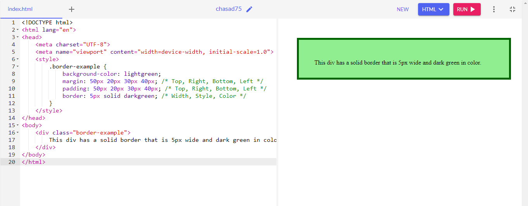This screenshot has height=206, width=528.
Task: Add a new file with the plus icon
Action: tap(72, 9)
